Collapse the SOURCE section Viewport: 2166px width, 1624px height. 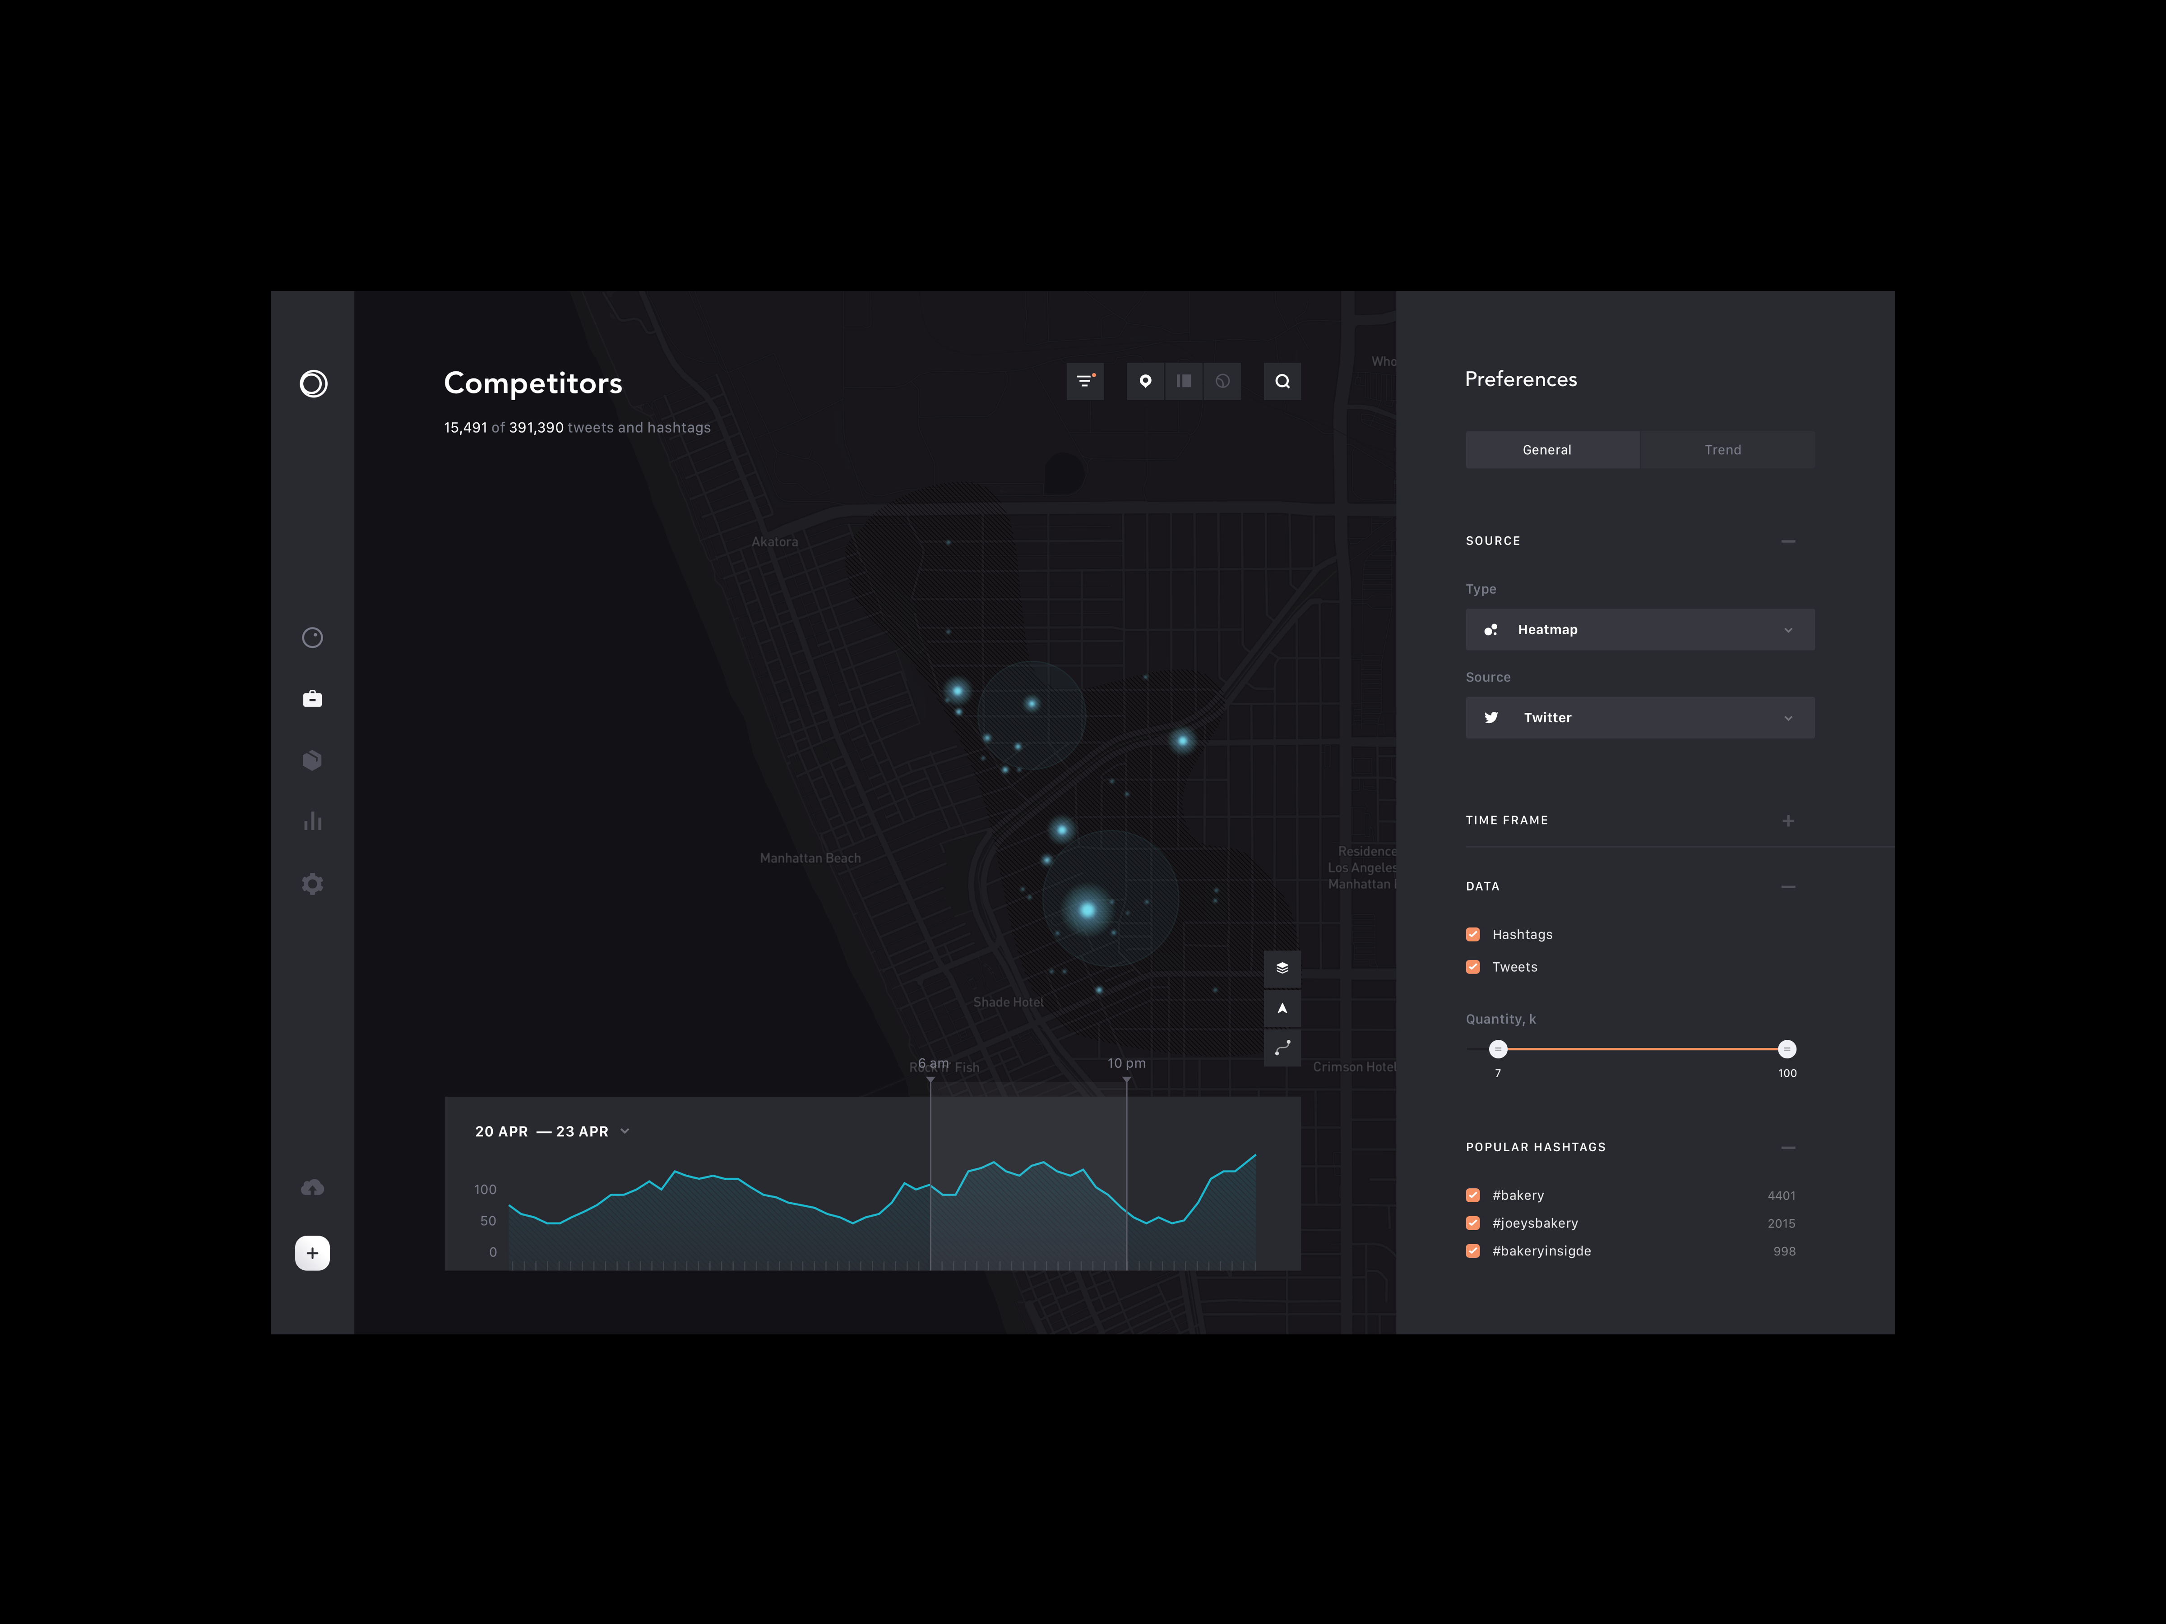(x=1788, y=541)
